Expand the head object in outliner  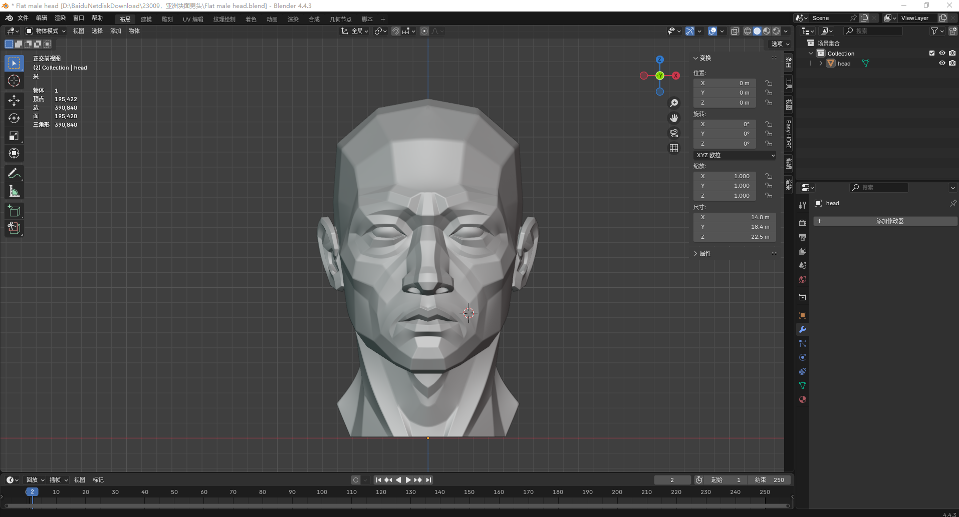(x=821, y=64)
